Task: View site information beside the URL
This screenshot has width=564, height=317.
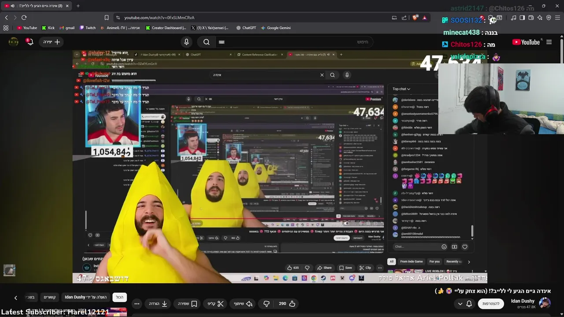Action: 118,18
